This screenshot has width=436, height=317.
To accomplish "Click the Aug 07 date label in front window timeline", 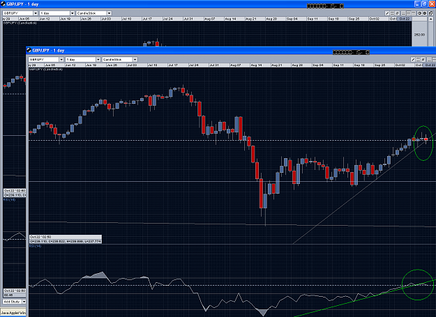I will pos(235,65).
